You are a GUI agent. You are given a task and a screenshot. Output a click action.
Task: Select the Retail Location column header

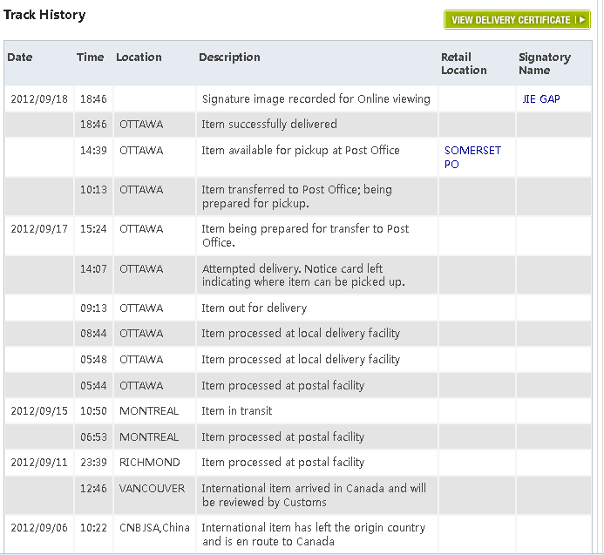(462, 64)
